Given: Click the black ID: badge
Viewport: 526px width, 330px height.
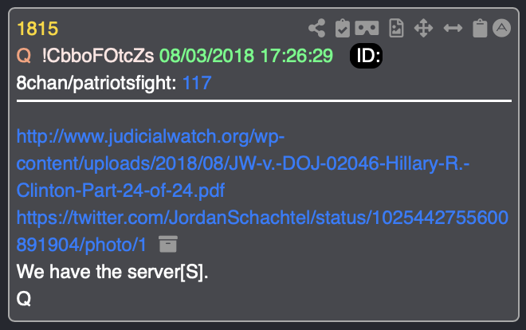Looking at the screenshot, I should click(366, 56).
